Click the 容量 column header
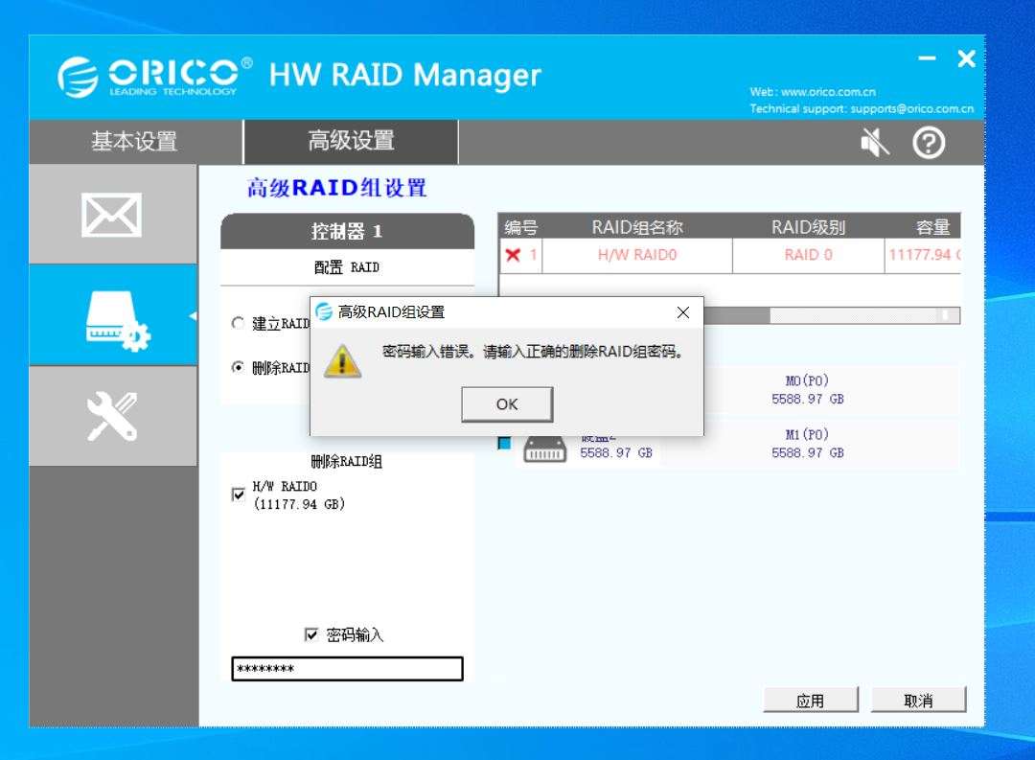This screenshot has height=760, width=1035. click(x=932, y=227)
